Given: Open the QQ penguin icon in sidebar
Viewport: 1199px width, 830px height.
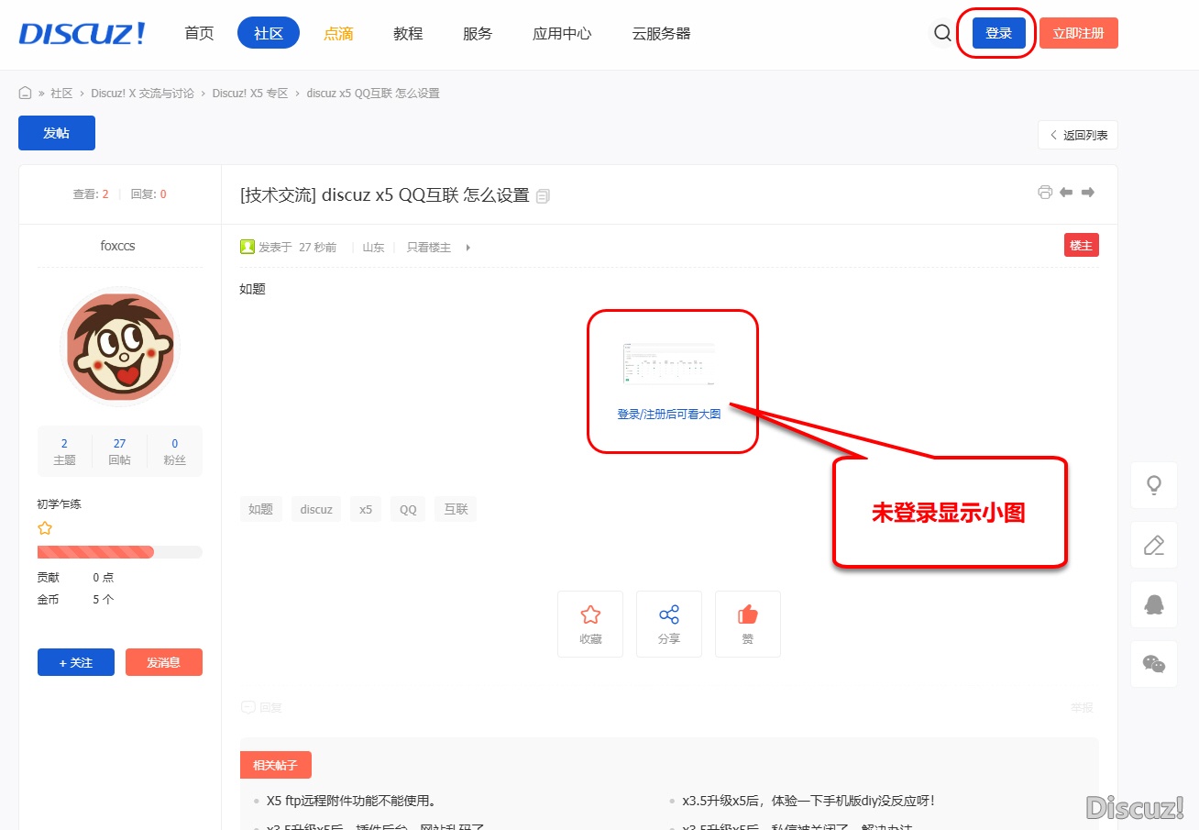Looking at the screenshot, I should (x=1154, y=604).
